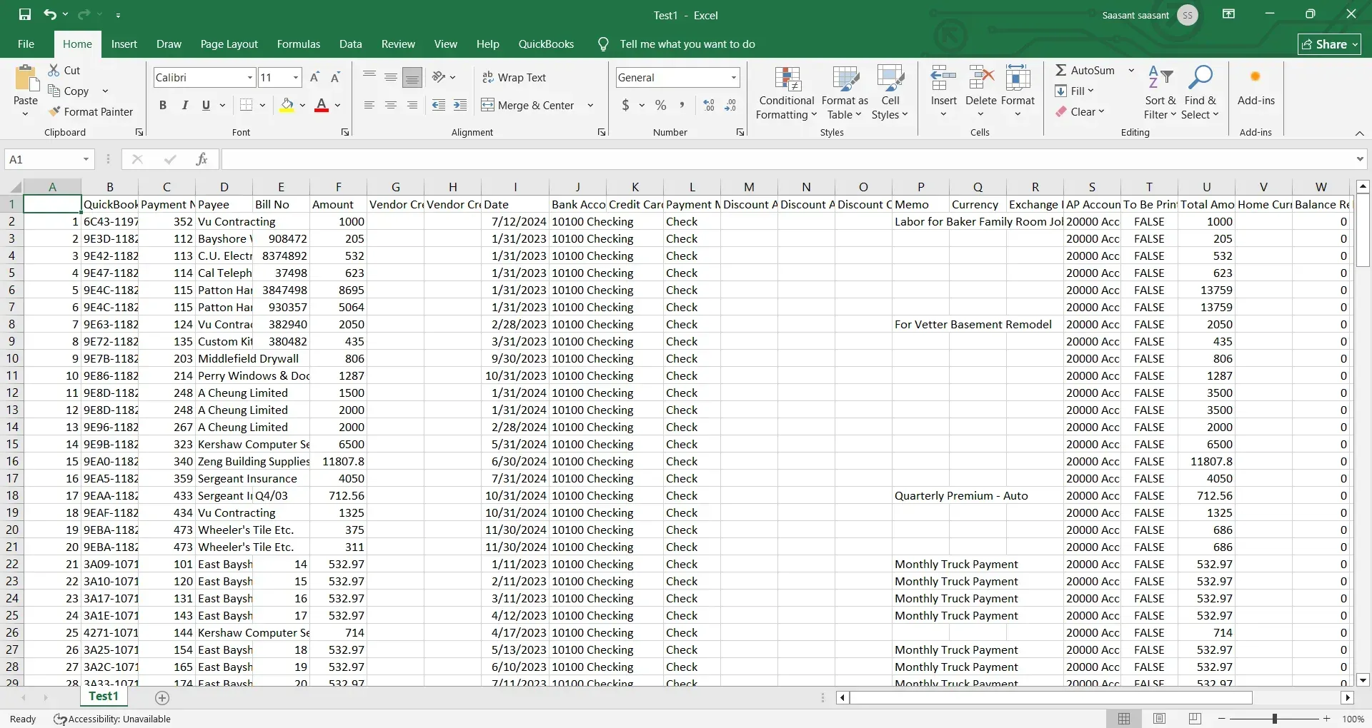1372x728 pixels.
Task: Toggle Italic formatting
Action: [184, 105]
